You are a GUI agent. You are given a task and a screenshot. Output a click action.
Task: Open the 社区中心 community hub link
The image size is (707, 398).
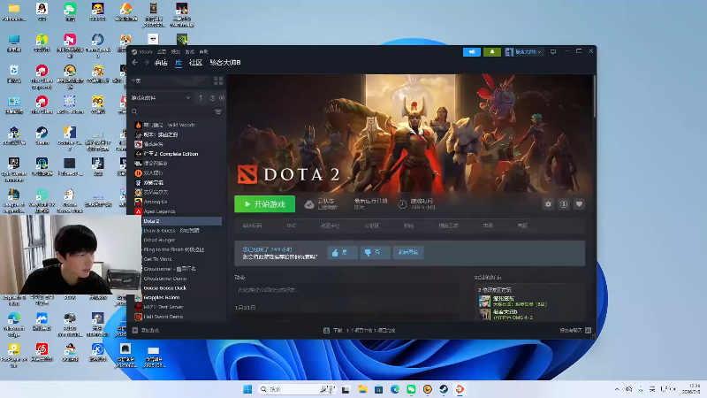[330, 226]
